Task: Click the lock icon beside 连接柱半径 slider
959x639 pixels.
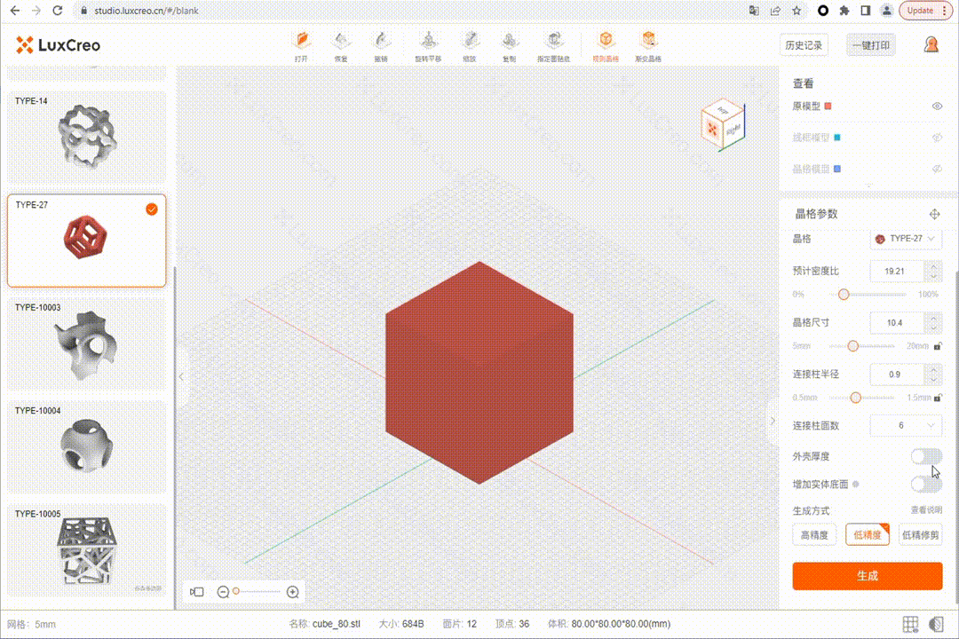Action: 938,398
